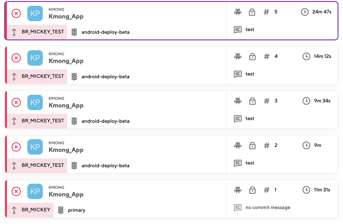Image resolution: width=343 pixels, height=224 pixels.
Task: Click the lock icon on build #2
Action: [252, 146]
